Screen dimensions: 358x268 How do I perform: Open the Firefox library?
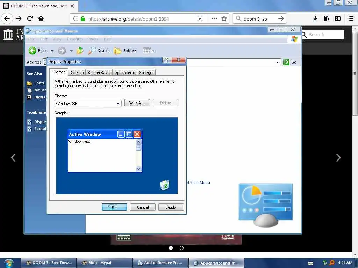point(327,19)
